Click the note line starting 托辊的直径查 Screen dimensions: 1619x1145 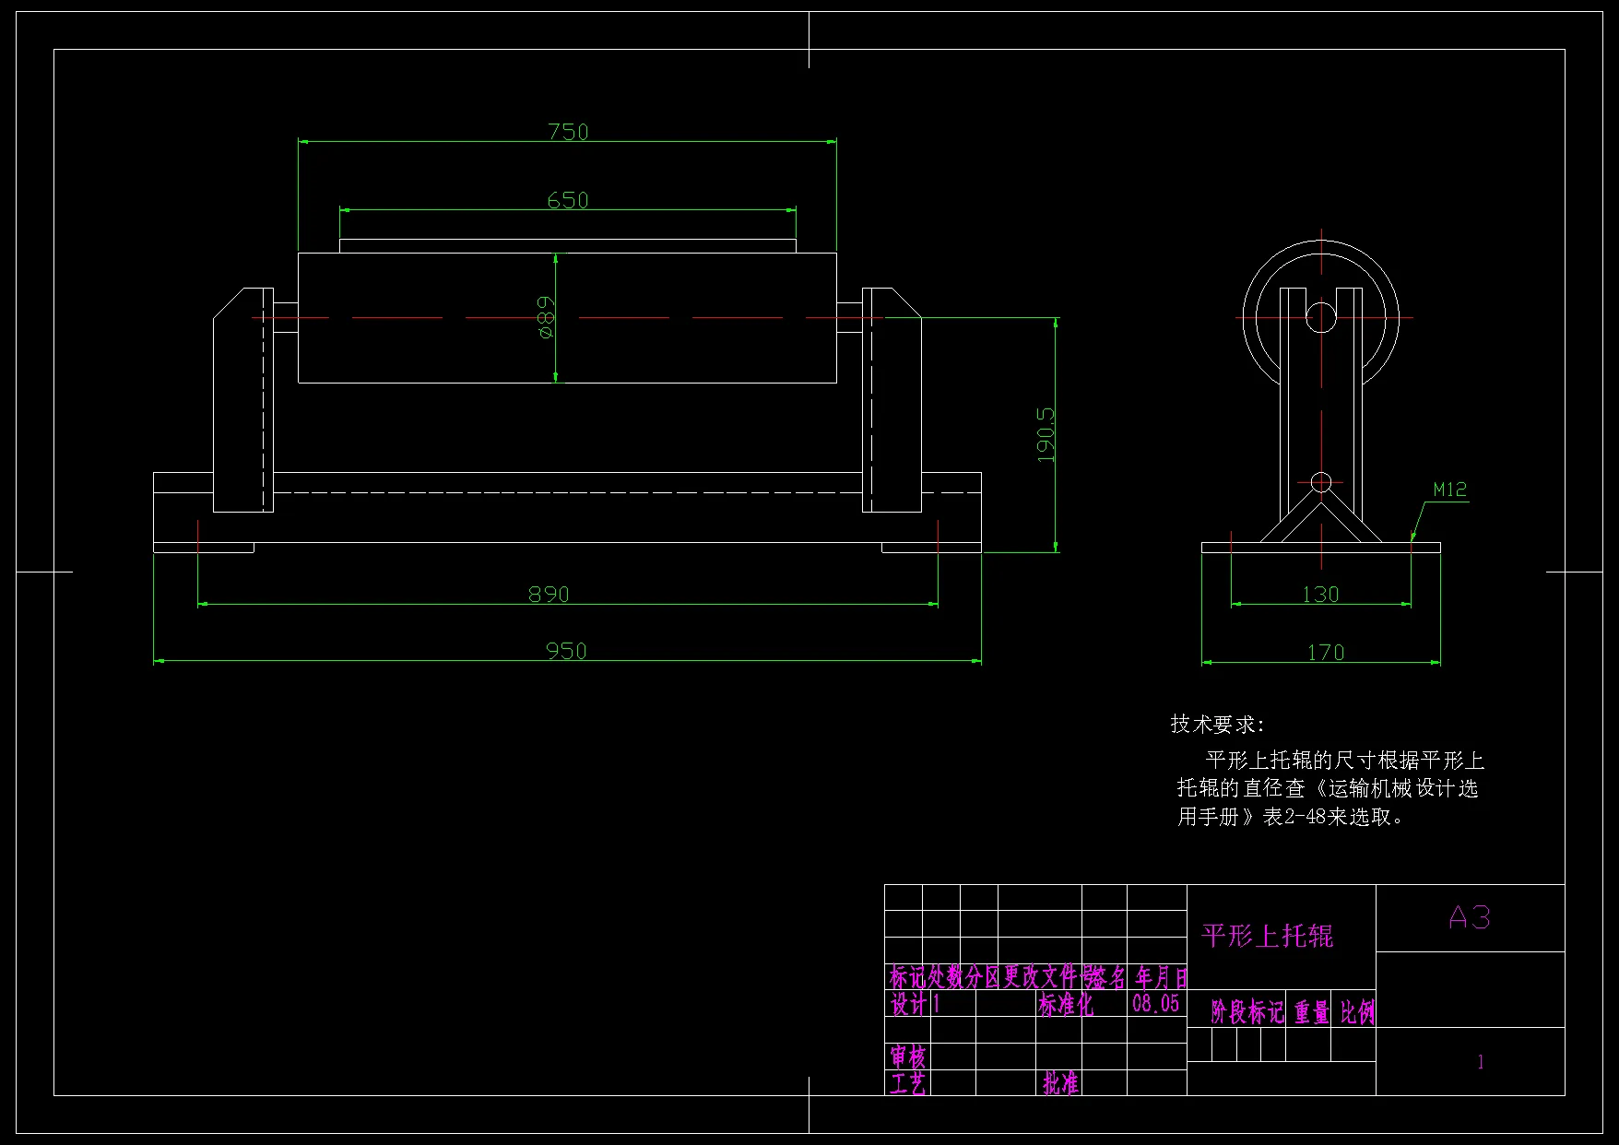pos(1328,788)
